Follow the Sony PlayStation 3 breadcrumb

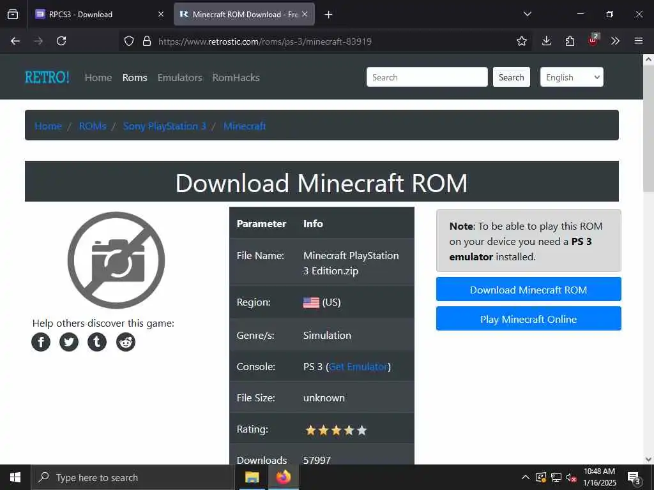pos(165,126)
